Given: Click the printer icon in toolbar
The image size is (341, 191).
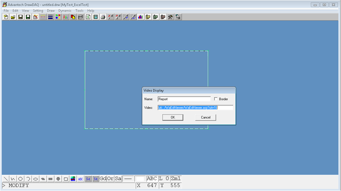Looking at the screenshot, I should tap(103, 17).
